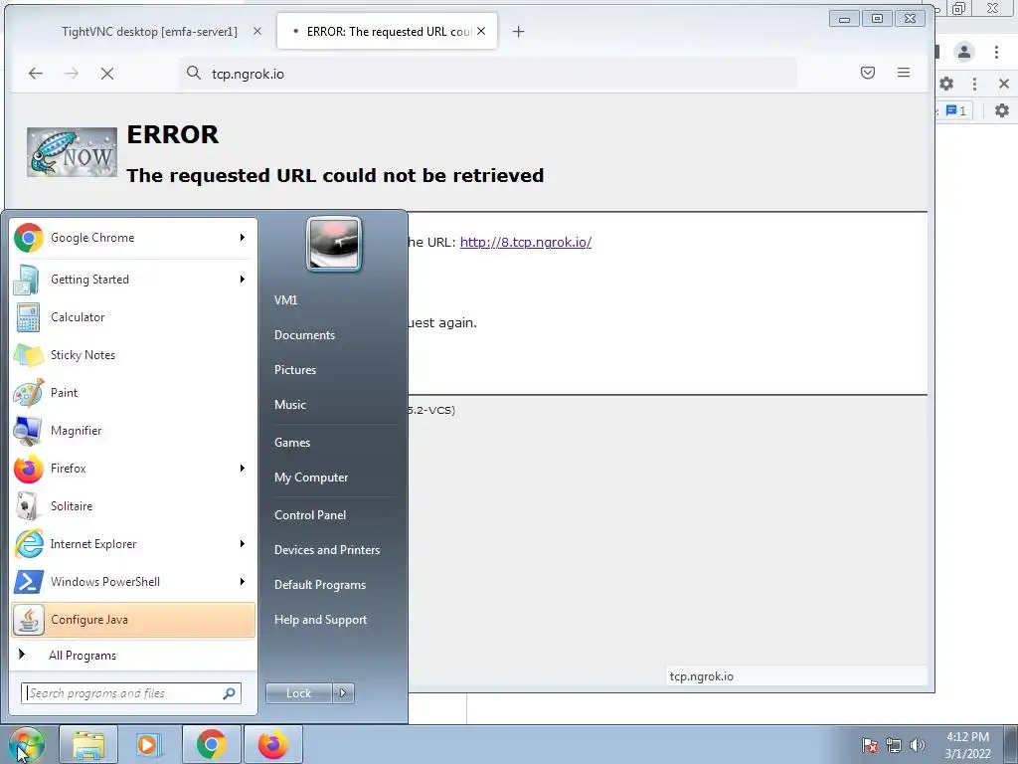Click the Windows Start orb

pos(27,744)
